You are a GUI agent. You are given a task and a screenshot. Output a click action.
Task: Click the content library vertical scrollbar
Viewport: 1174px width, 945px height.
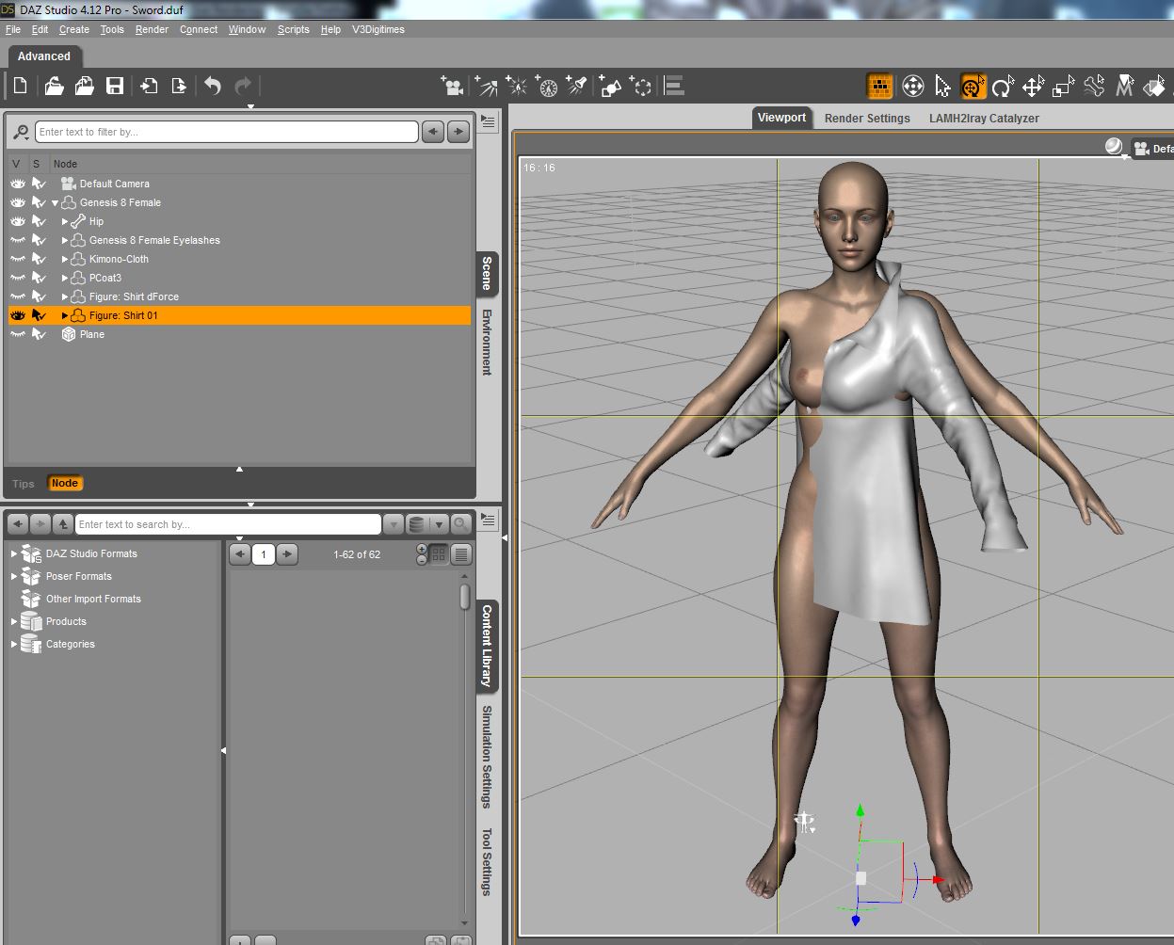click(464, 597)
